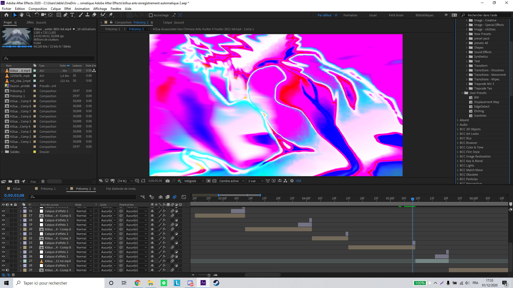
Task: Select the Brush tool
Action: (80, 15)
